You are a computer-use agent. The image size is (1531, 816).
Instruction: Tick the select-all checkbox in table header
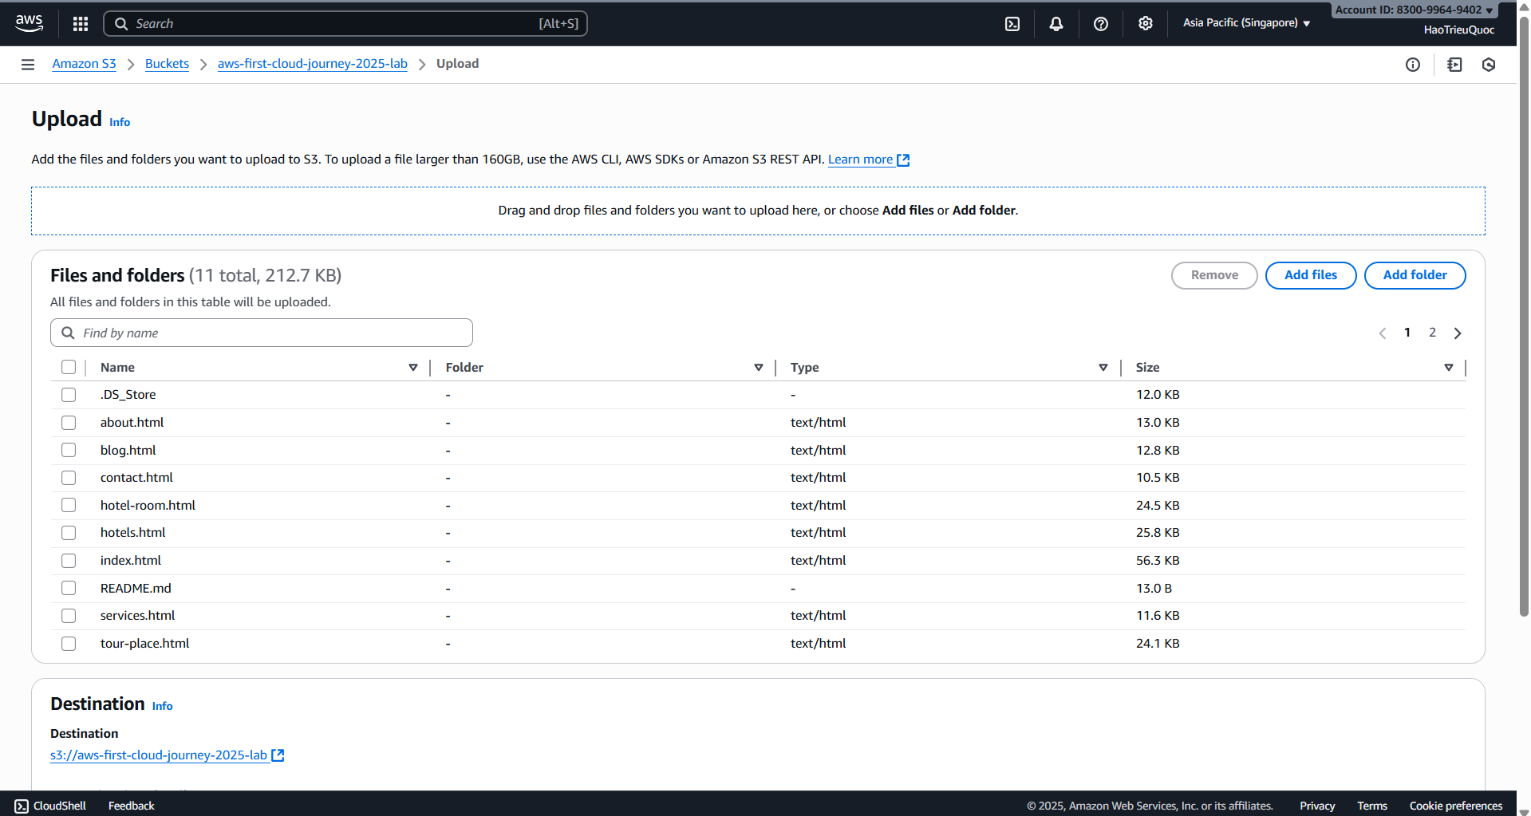coord(69,368)
